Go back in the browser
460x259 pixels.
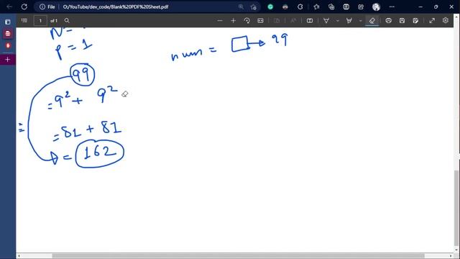(x=9, y=6)
